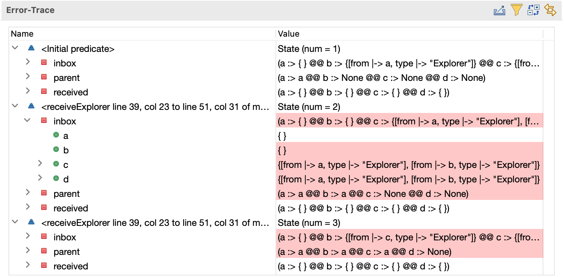Viewport: 564px width, 277px height.
Task: Select the State (num = 2) value cell
Action: point(309,107)
